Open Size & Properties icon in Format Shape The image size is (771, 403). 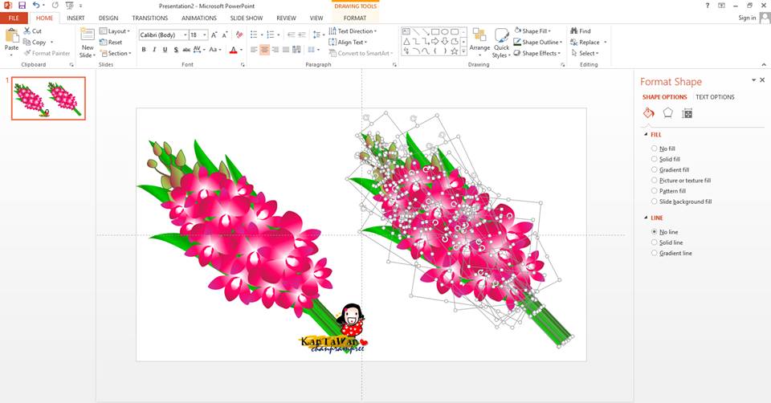tap(687, 113)
